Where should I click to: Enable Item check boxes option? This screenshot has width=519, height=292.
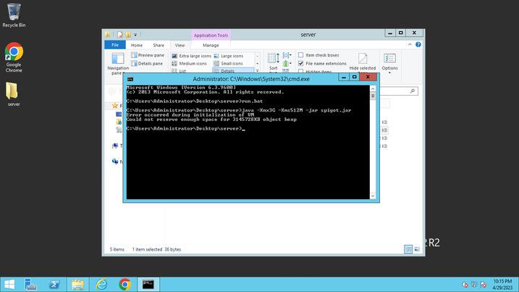[x=302, y=55]
